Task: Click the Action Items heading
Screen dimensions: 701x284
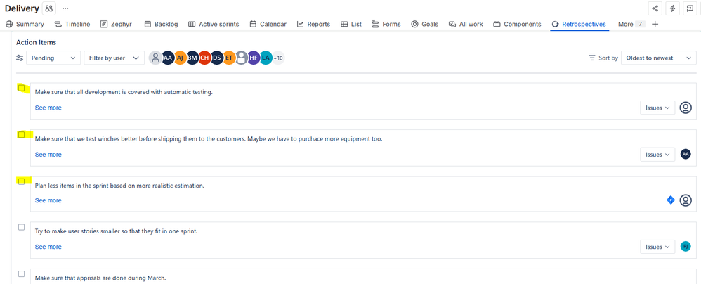Action: click(x=36, y=42)
